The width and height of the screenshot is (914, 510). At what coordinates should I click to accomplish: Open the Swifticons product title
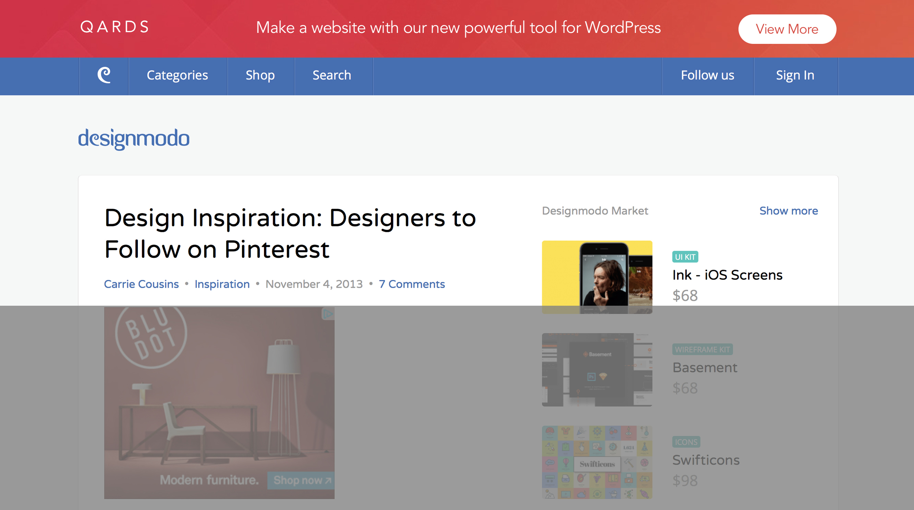pos(706,460)
